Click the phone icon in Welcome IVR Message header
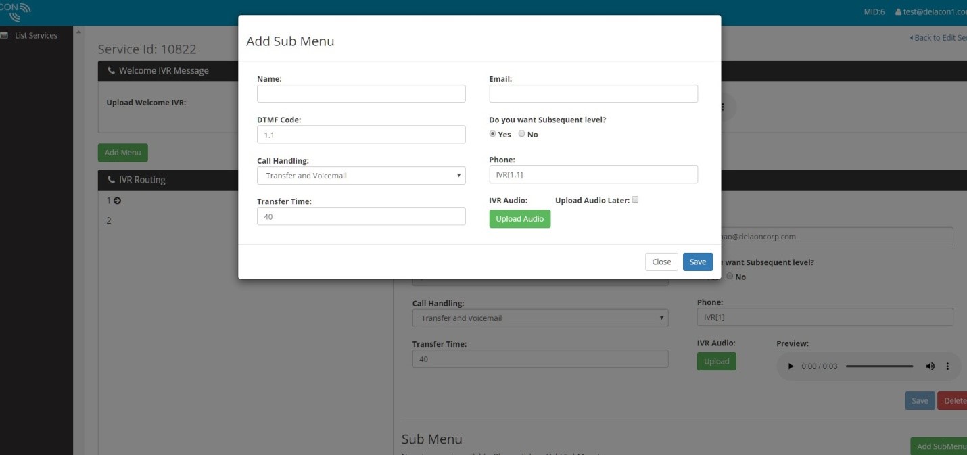 112,70
